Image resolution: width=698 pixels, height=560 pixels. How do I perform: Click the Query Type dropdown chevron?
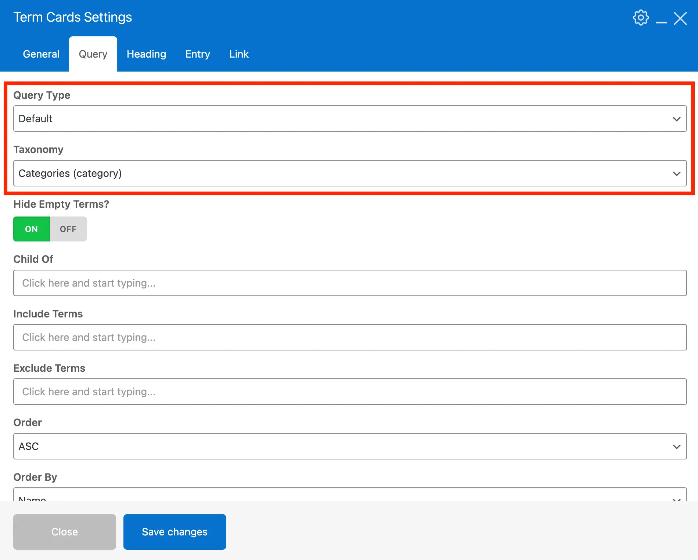coord(676,119)
